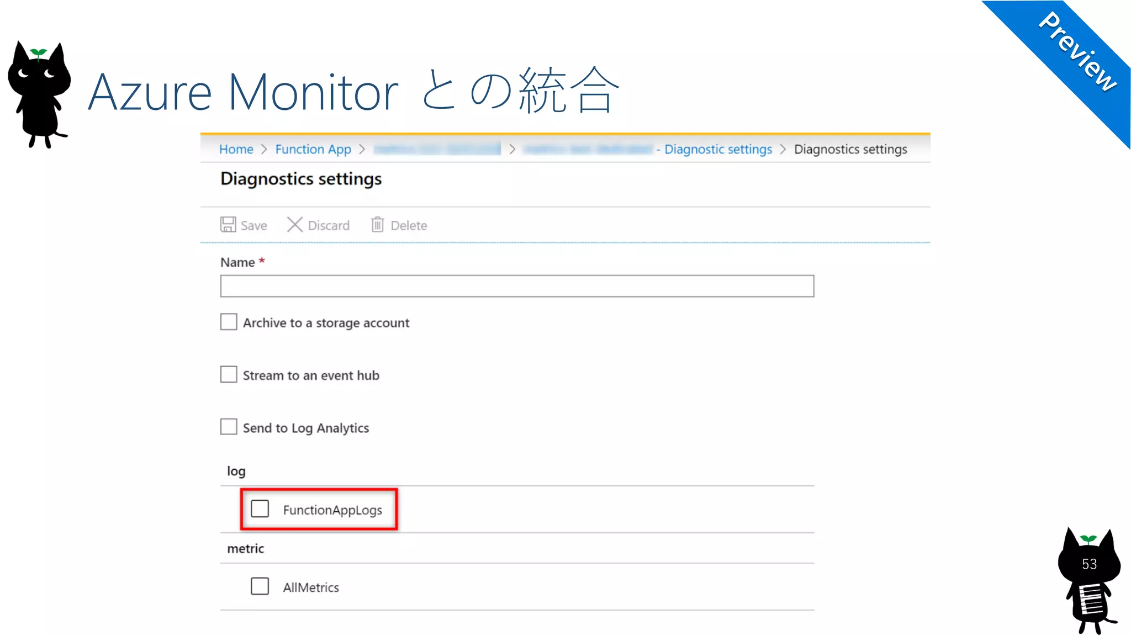This screenshot has height=636, width=1131.
Task: Click the Discard X icon
Action: [x=295, y=225]
